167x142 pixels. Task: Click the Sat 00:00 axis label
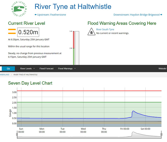145,129
